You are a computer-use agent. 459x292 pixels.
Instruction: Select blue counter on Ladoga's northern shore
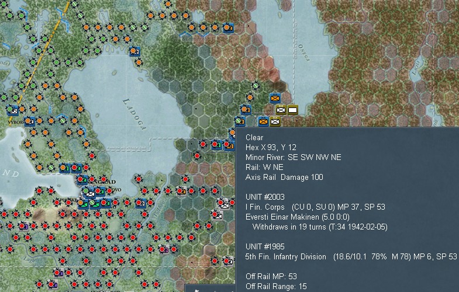coord(134,51)
